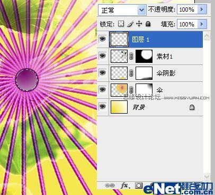Click the lock icon on 背景 layer
The height and width of the screenshot is (195, 215).
point(192,107)
